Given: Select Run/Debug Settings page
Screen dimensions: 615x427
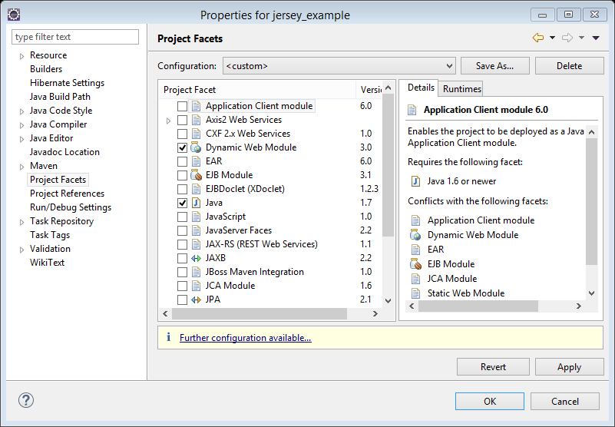Looking at the screenshot, I should [x=71, y=207].
